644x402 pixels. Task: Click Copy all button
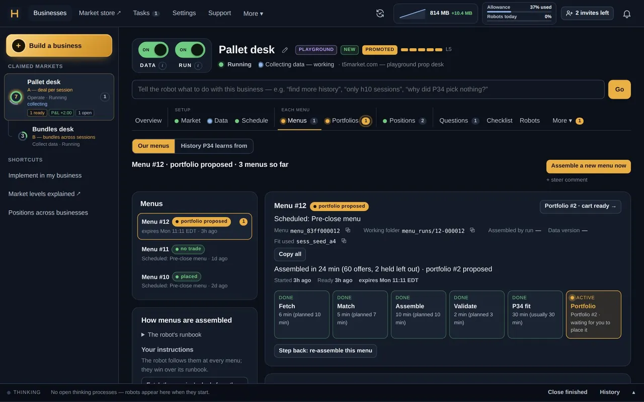click(x=290, y=254)
